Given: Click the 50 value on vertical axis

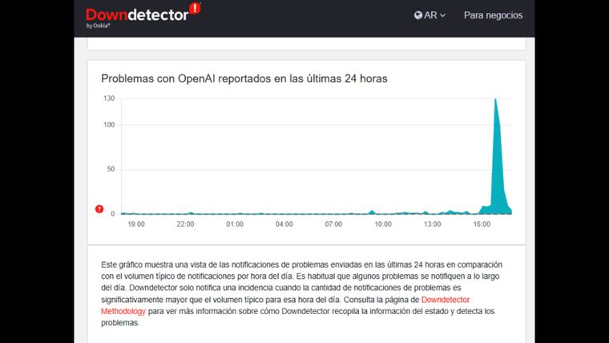Looking at the screenshot, I should point(110,169).
